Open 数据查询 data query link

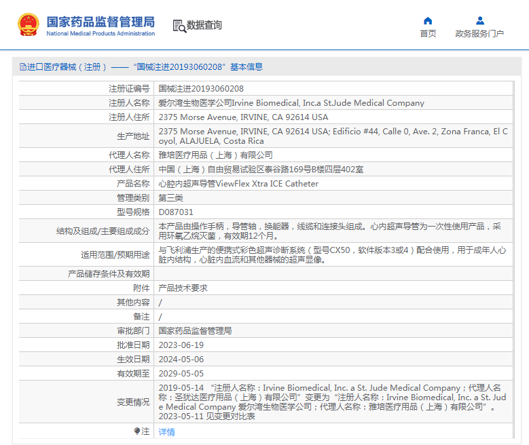204,25
